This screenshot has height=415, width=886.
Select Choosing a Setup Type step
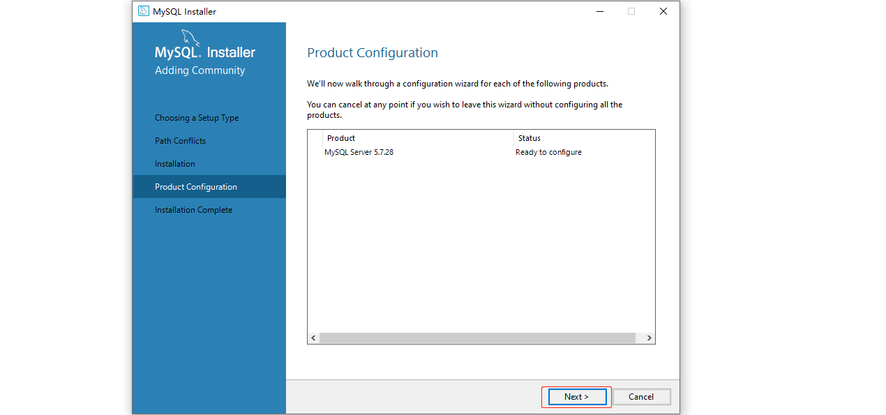tap(197, 118)
